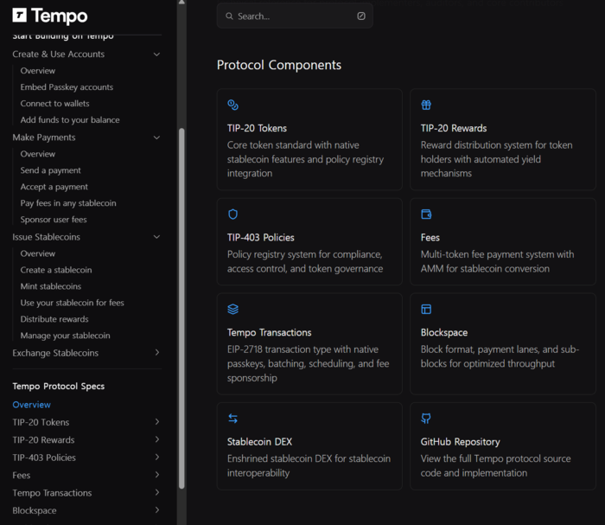Expand the Blockspace sidebar chevron
605x525 pixels.
[156, 510]
